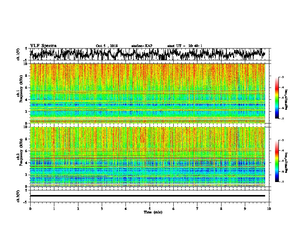Viewport: 303px width, 234px height.
Task: Click the "6" frequency tick of ch.1 spectrogram
Action: pyautogui.click(x=26, y=88)
